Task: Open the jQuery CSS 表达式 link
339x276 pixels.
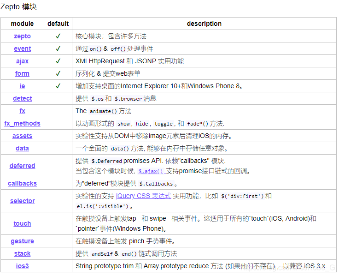Action: (x=144, y=196)
